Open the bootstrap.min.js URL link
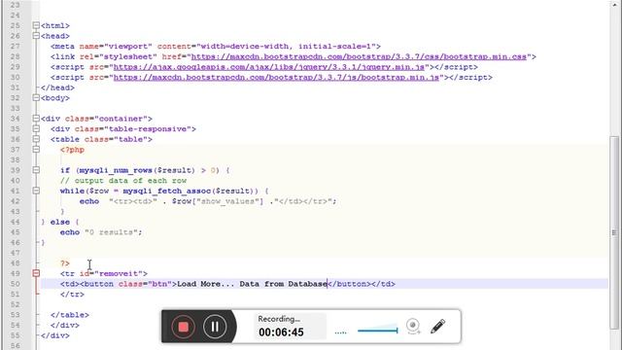The width and height of the screenshot is (622, 350). tap(276, 78)
